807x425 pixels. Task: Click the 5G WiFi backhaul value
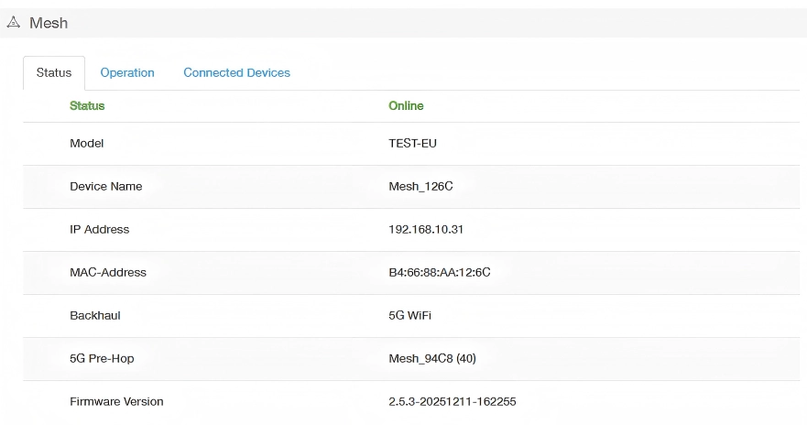[410, 316]
